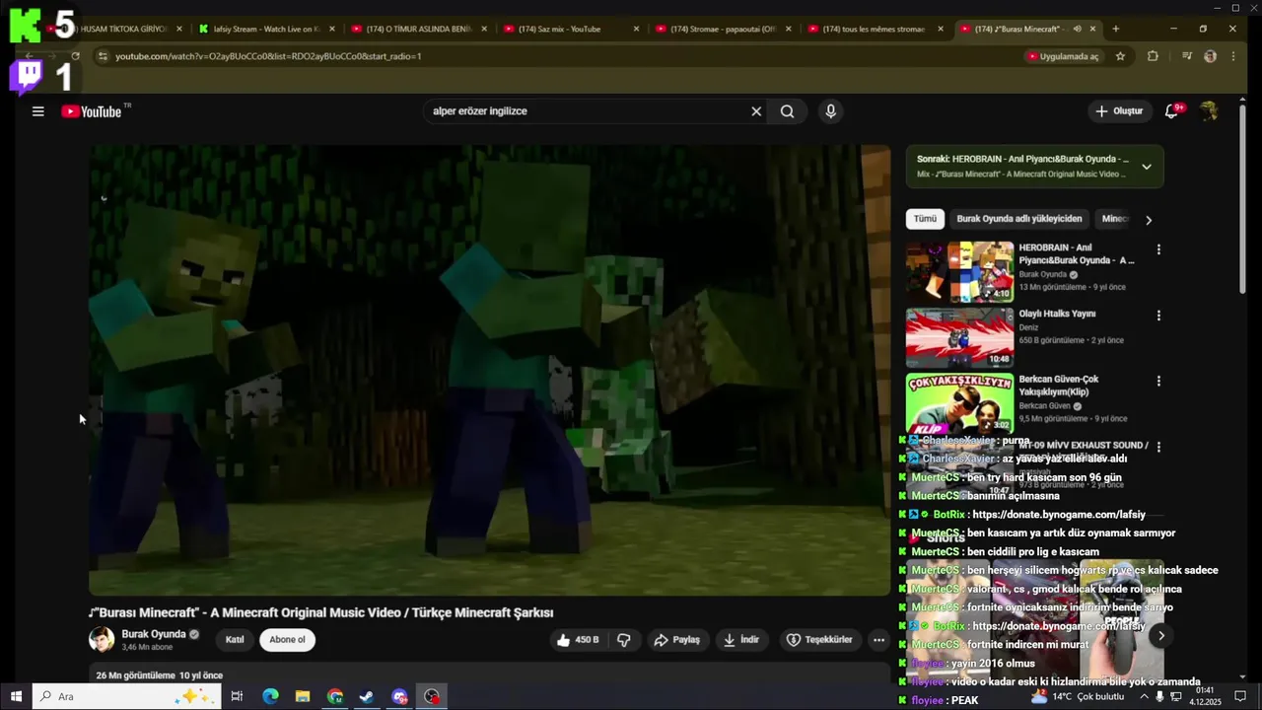Switch to tous les mêmes stromae tab
The image size is (1262, 710).
tap(874, 29)
